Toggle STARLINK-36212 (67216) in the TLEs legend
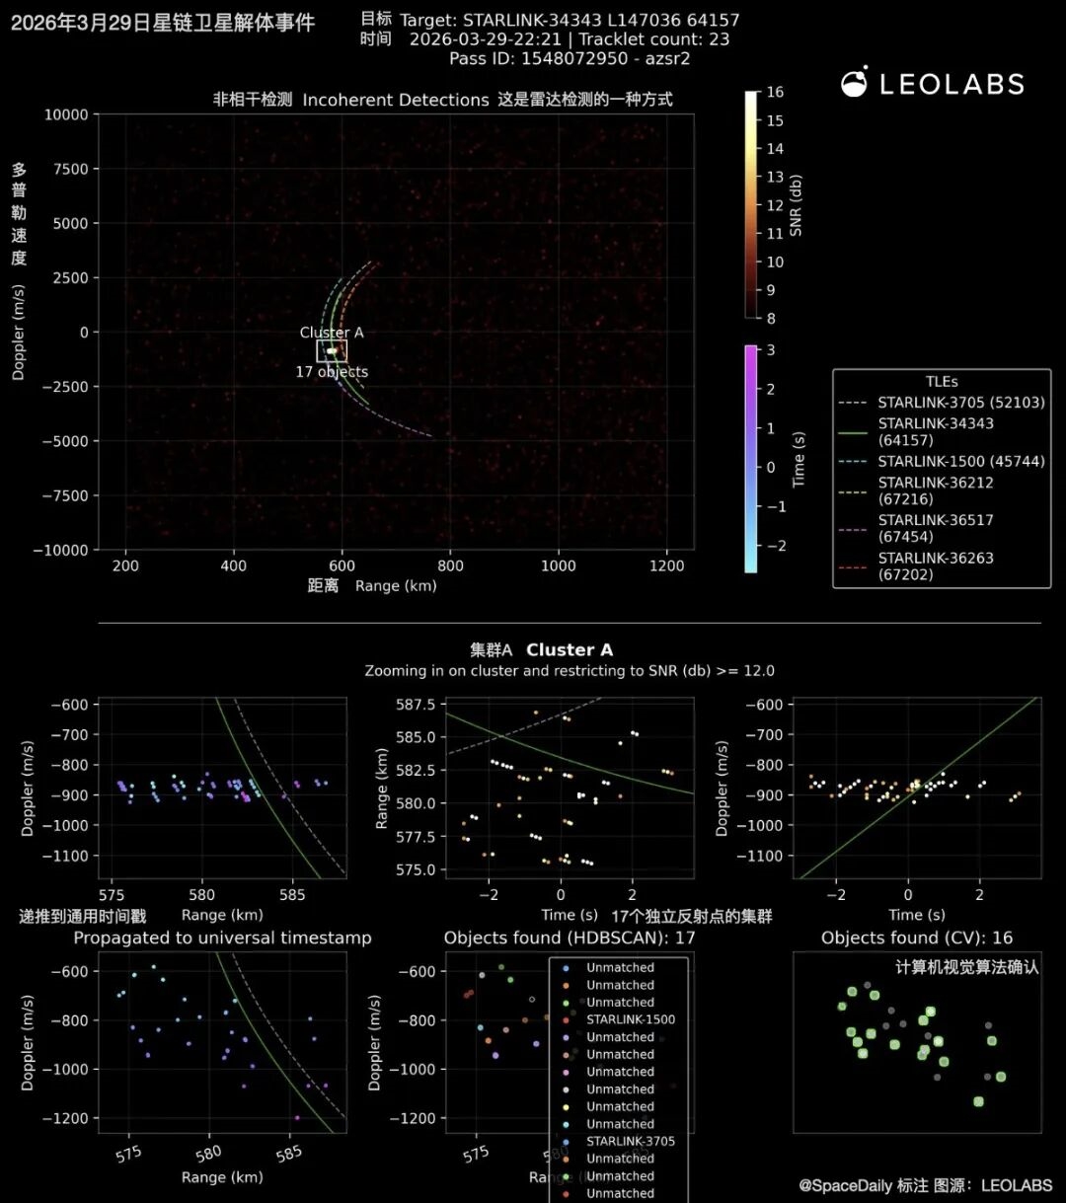 point(935,490)
